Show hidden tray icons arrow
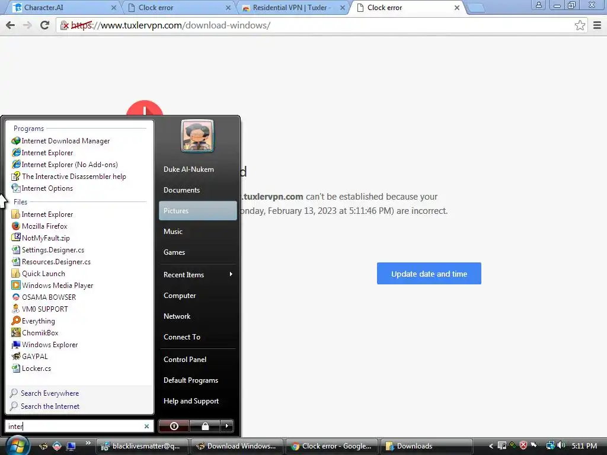This screenshot has height=455, width=607. [x=491, y=446]
